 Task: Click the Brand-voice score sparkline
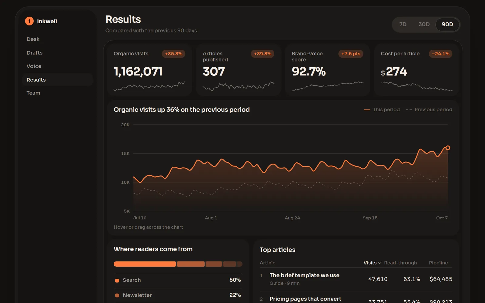coord(327,86)
